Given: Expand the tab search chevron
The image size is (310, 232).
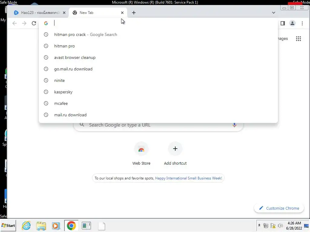Looking at the screenshot, I should point(273,13).
